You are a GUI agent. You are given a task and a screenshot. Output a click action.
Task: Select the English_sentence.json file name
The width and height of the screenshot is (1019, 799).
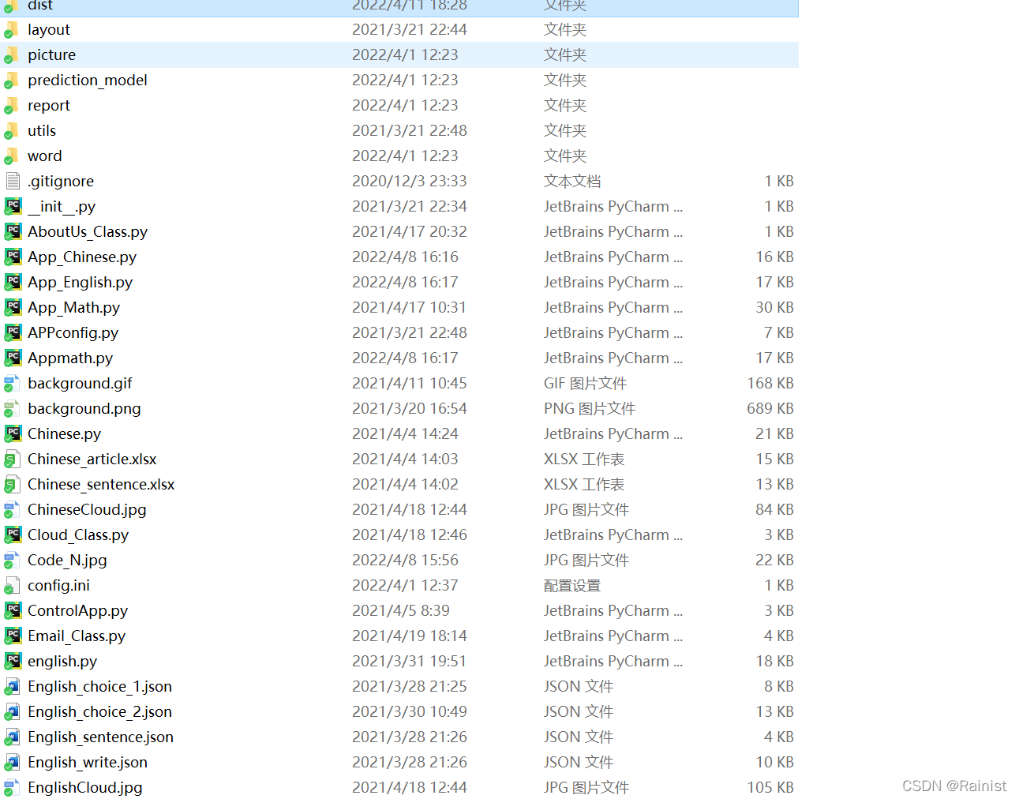pos(100,737)
